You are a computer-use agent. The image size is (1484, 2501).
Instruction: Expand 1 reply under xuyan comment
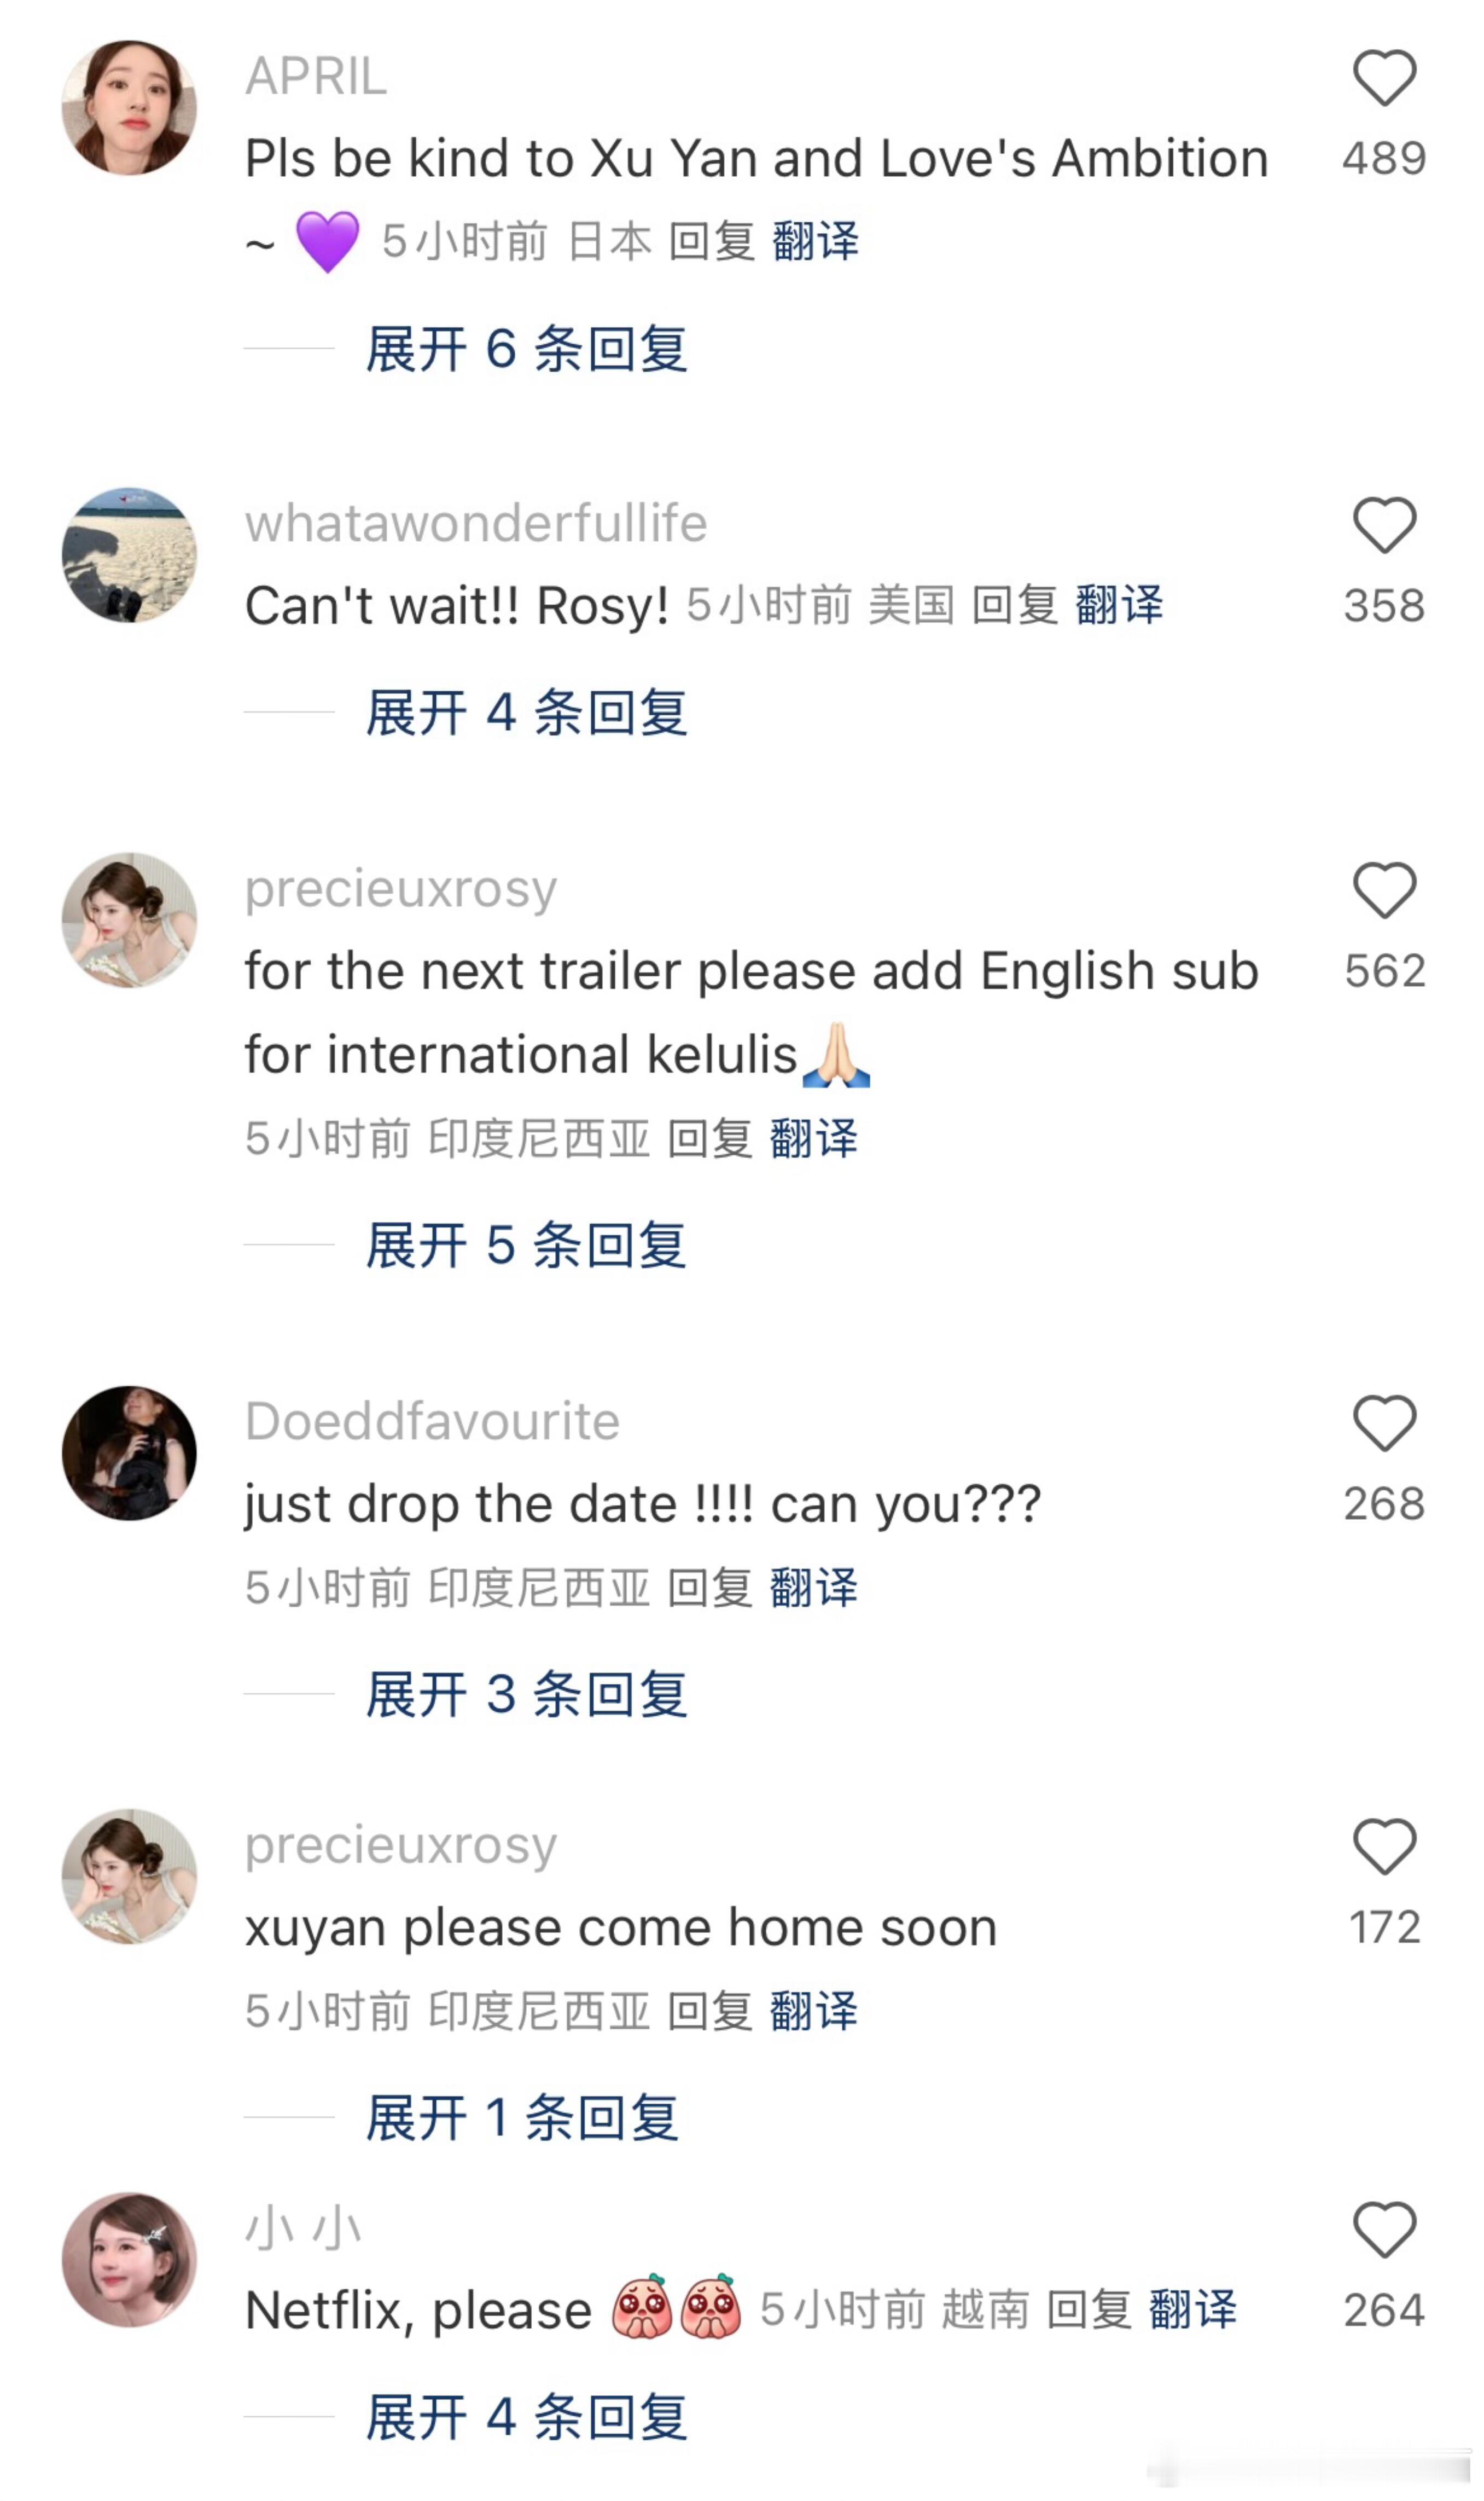(522, 2117)
